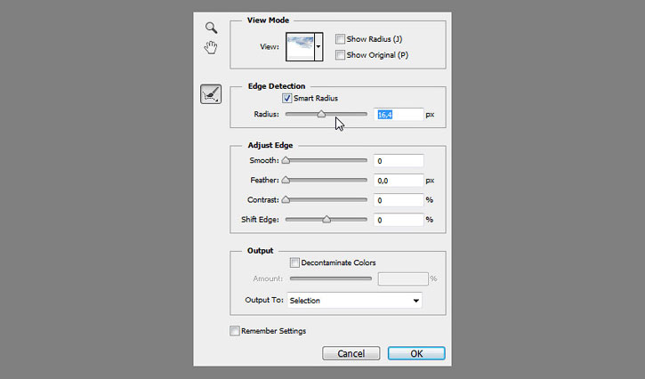Click the Contrast percentage input field

coord(399,200)
